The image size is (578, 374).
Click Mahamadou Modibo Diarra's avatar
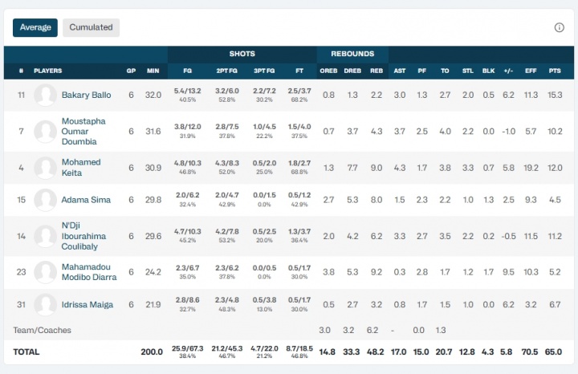[x=45, y=272]
